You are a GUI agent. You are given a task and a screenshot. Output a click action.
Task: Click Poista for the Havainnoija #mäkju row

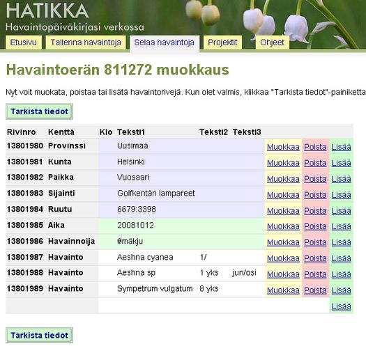tap(315, 242)
